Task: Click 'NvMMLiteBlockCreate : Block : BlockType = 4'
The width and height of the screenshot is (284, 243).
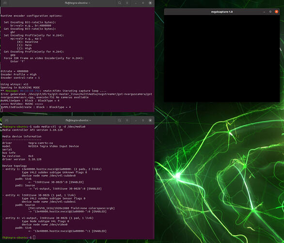Action: pyautogui.click(x=36, y=107)
